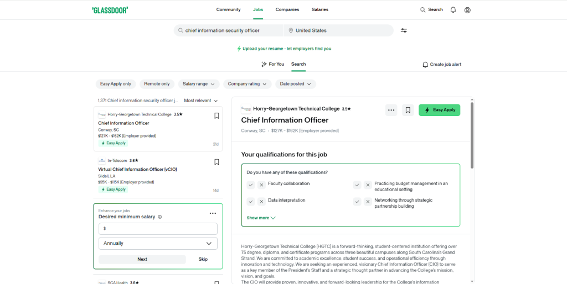Reject Data interpretation with X
The height and width of the screenshot is (284, 567).
tap(261, 202)
